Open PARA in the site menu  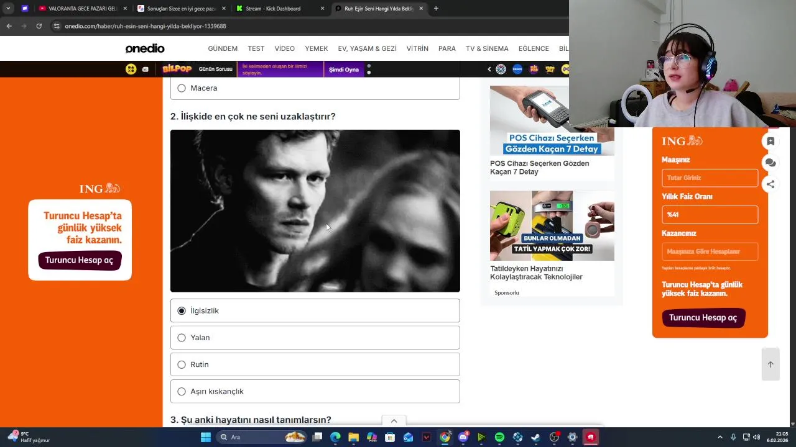[447, 48]
